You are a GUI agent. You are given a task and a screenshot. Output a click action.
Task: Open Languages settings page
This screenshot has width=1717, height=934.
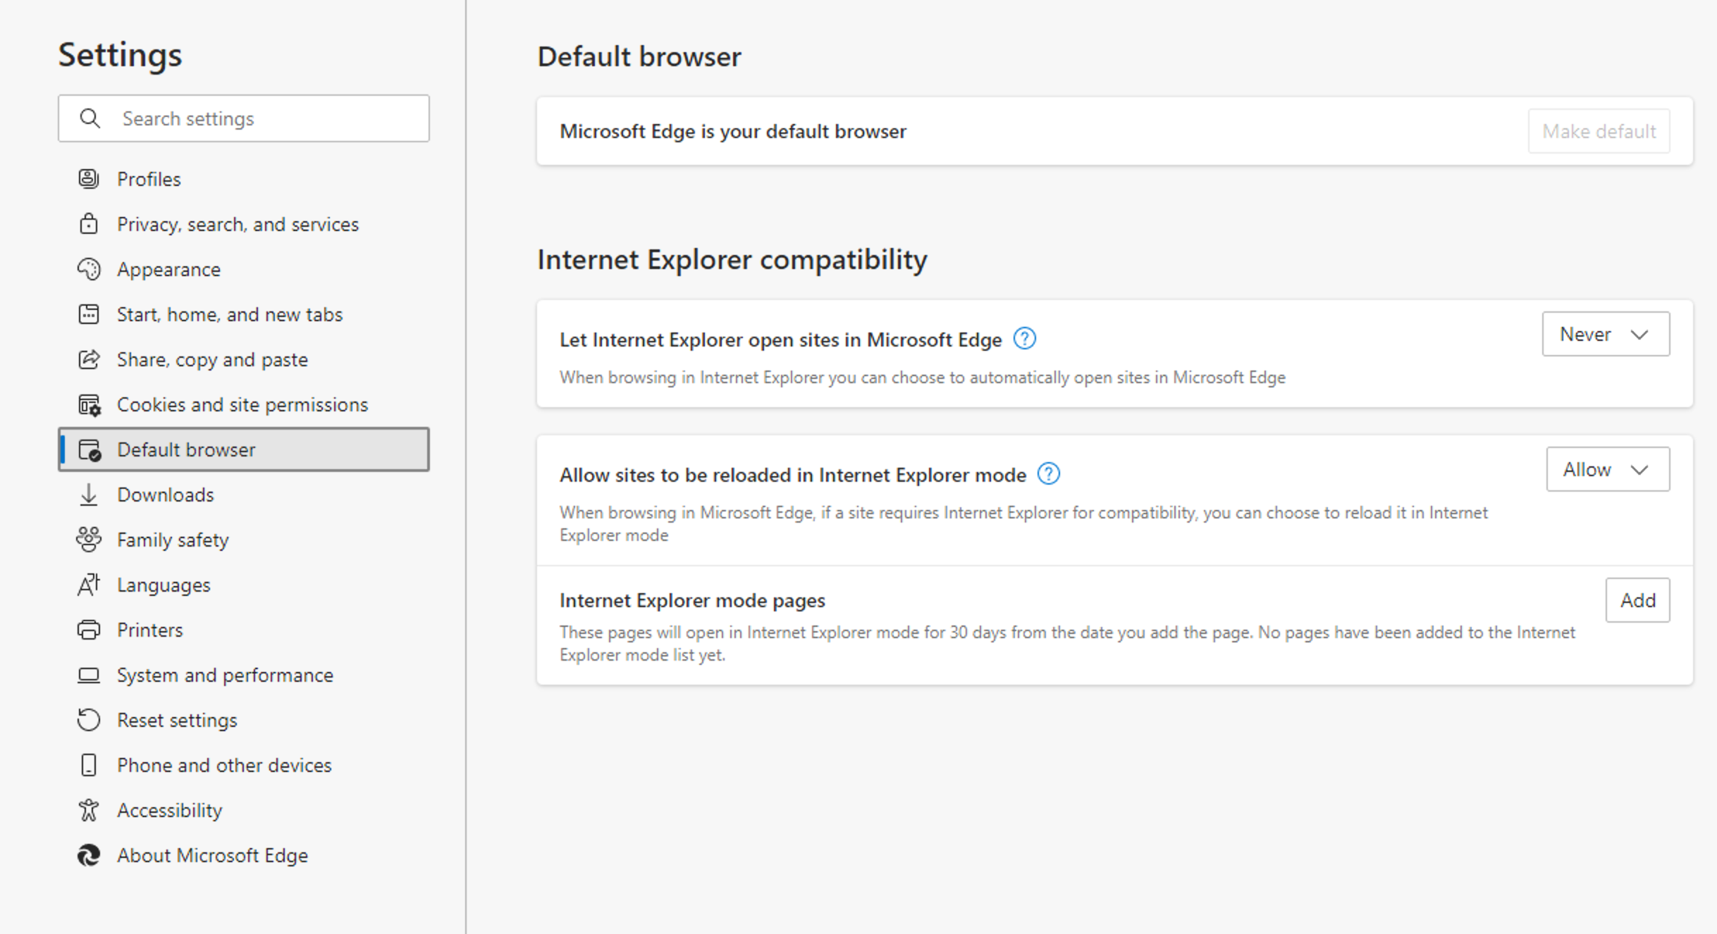164,585
